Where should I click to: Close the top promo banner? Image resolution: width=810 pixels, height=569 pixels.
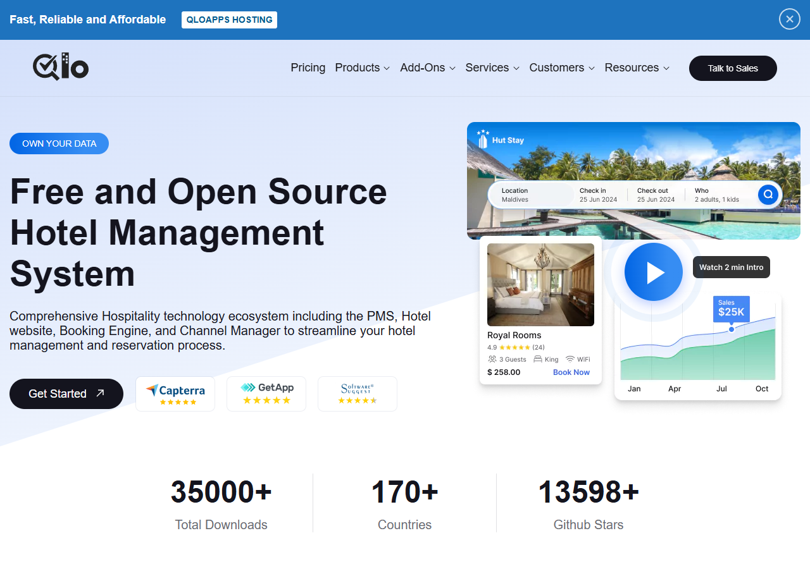(790, 19)
